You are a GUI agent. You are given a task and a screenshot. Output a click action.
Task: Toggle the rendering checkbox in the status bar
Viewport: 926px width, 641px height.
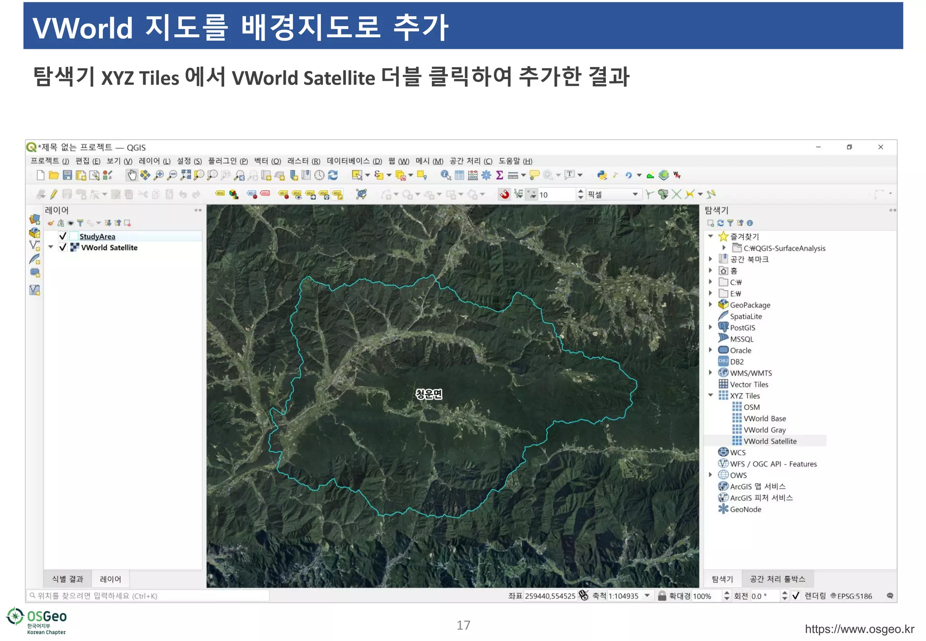pyautogui.click(x=796, y=596)
